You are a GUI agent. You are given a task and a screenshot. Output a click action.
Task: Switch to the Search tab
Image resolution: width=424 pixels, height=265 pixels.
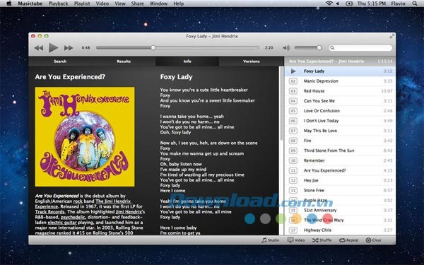click(x=60, y=61)
